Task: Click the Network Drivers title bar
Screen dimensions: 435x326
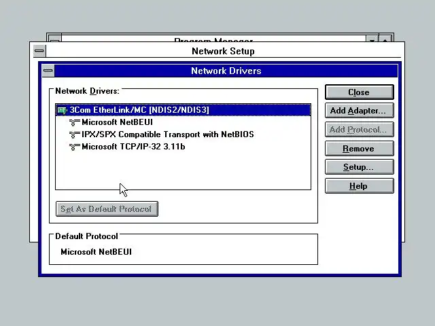Action: 226,71
